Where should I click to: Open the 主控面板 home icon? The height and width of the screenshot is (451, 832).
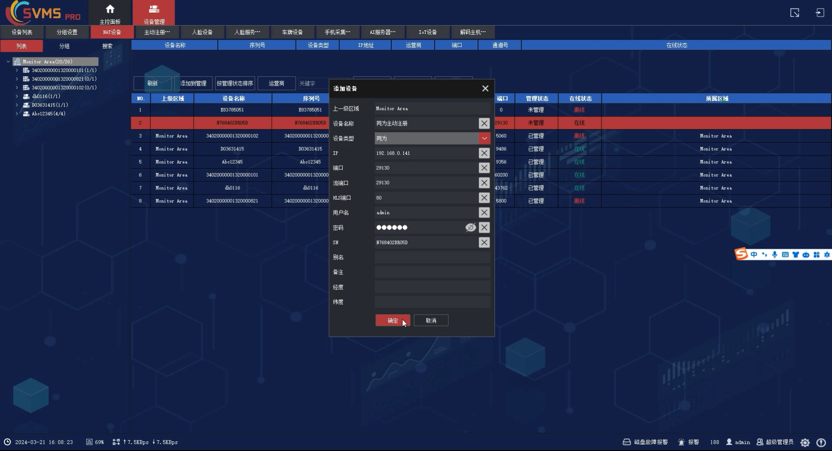110,10
